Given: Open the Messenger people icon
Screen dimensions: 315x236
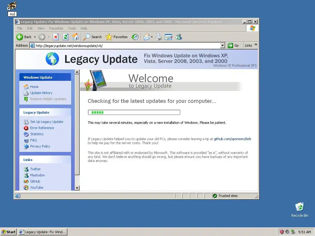Looking at the screenshot, I should point(179,37).
